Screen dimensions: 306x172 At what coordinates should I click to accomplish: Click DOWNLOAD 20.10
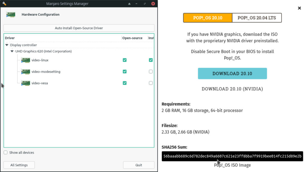pos(232,73)
